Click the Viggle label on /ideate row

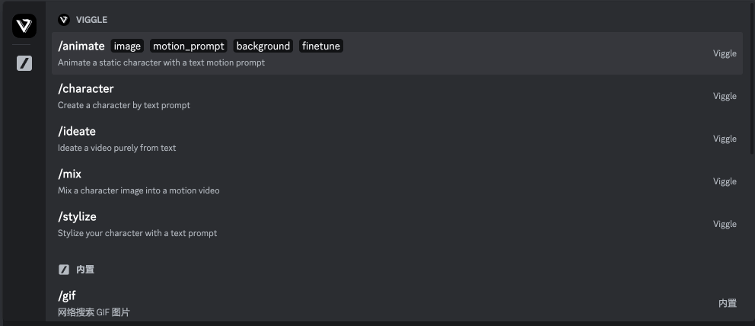(x=725, y=139)
